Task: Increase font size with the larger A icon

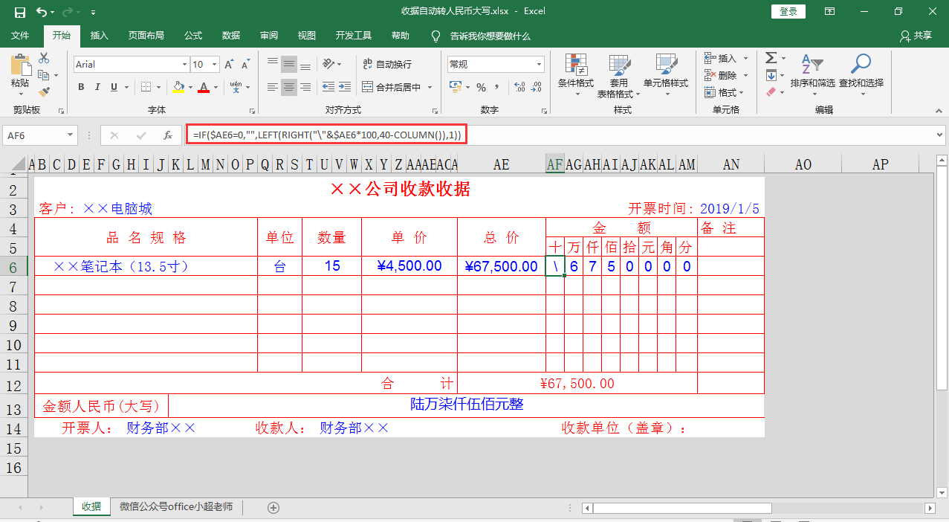Action: (x=230, y=65)
